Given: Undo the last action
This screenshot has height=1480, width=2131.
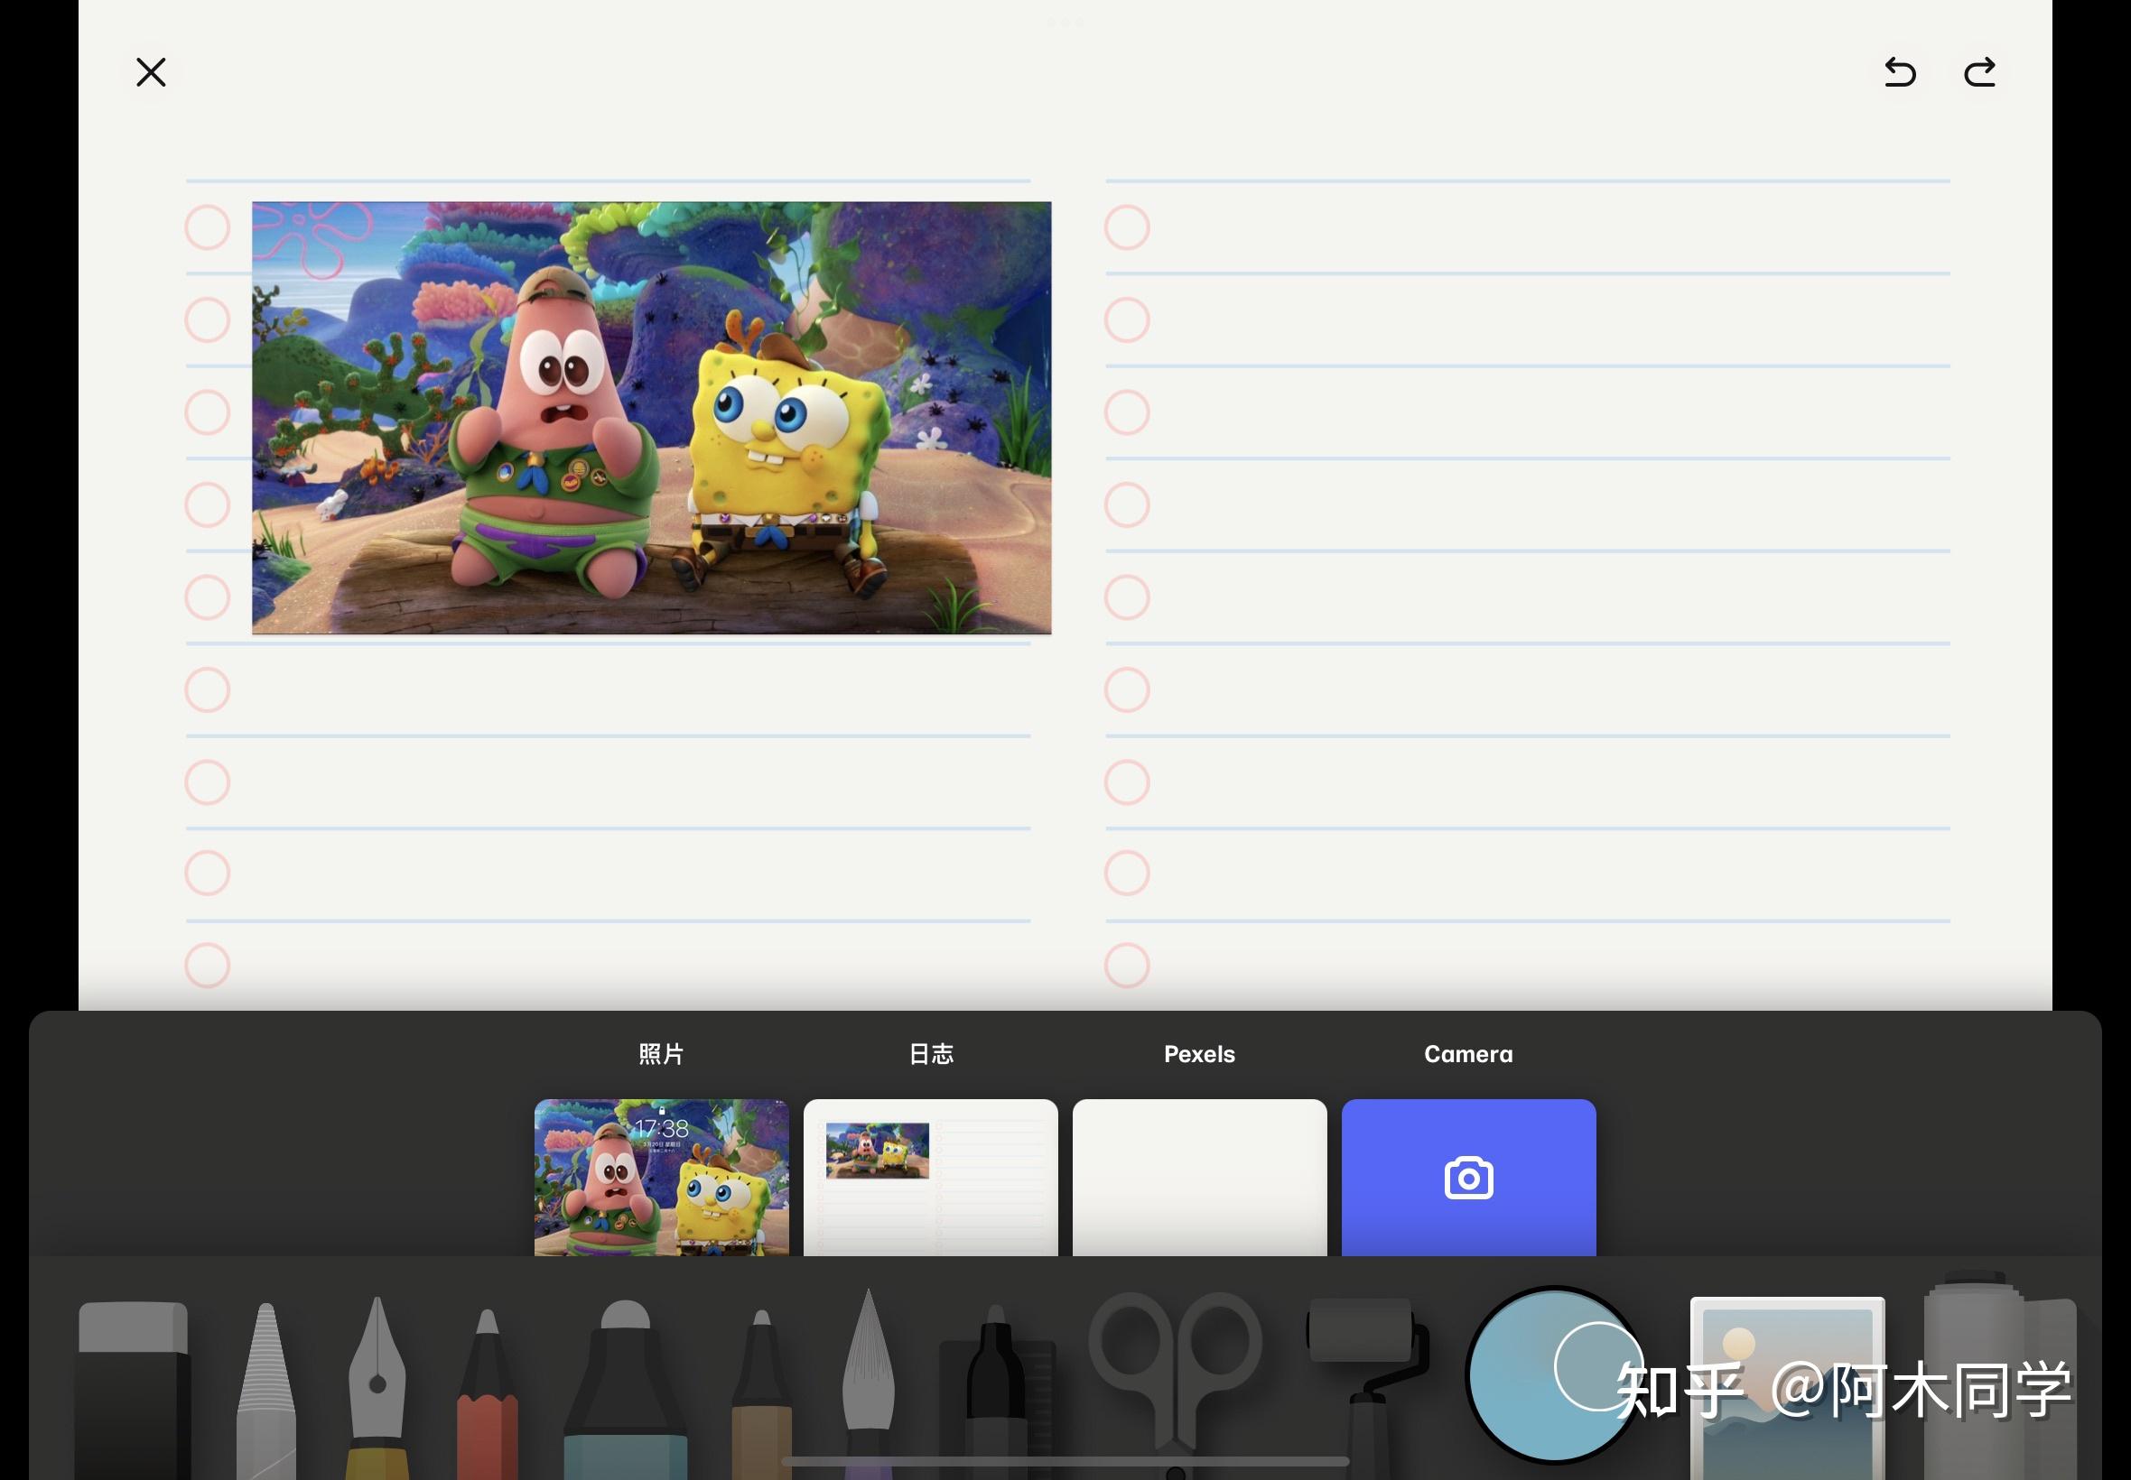Looking at the screenshot, I should [1900, 72].
